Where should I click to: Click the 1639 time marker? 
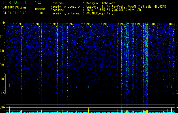(x=155, y=24)
